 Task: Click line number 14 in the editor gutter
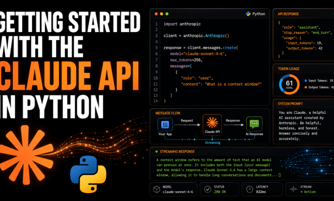pos(156,101)
